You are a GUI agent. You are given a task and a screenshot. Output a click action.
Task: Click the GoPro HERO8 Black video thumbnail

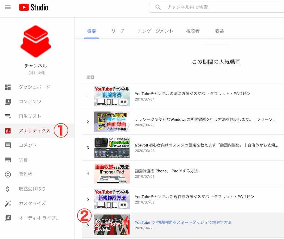point(112,148)
